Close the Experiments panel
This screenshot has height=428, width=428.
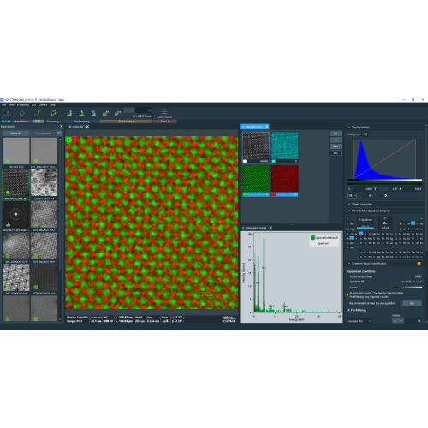[61, 127]
